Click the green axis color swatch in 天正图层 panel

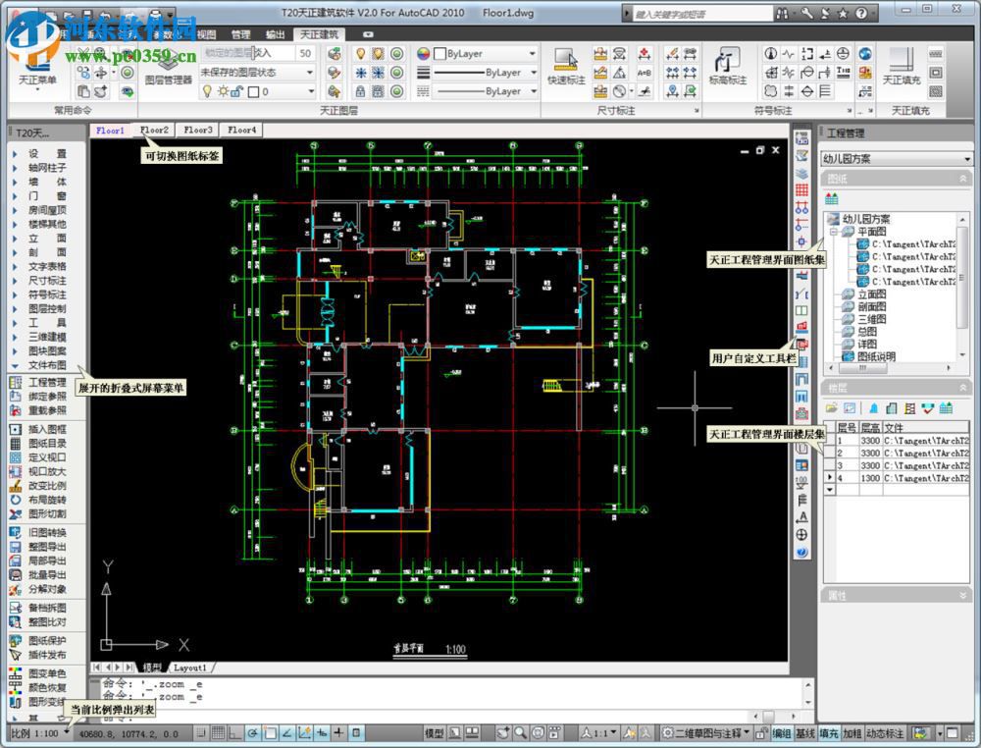pos(397,52)
